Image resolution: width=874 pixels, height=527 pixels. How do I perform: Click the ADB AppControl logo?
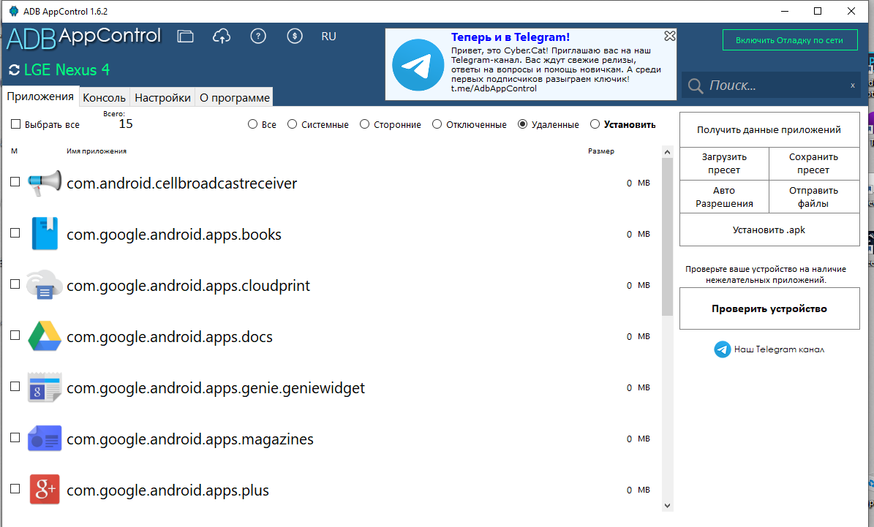pos(83,37)
